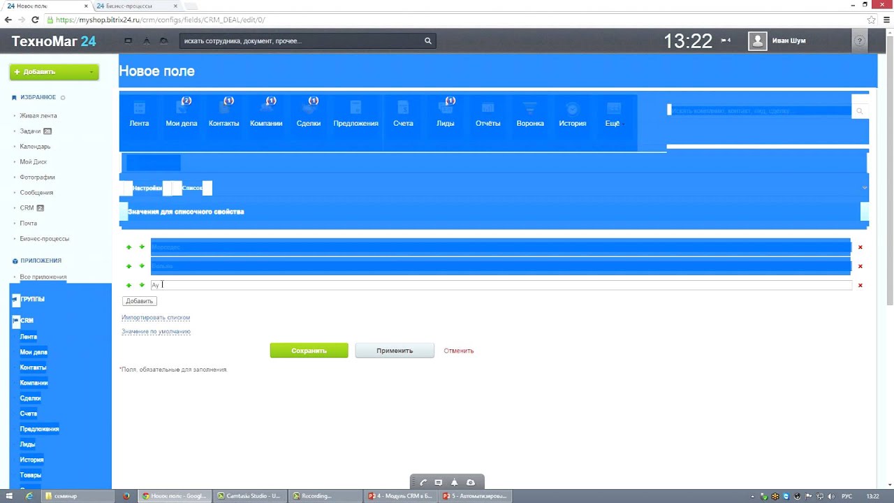
Task: Open Воронка in the CRM toolbar
Action: click(530, 112)
